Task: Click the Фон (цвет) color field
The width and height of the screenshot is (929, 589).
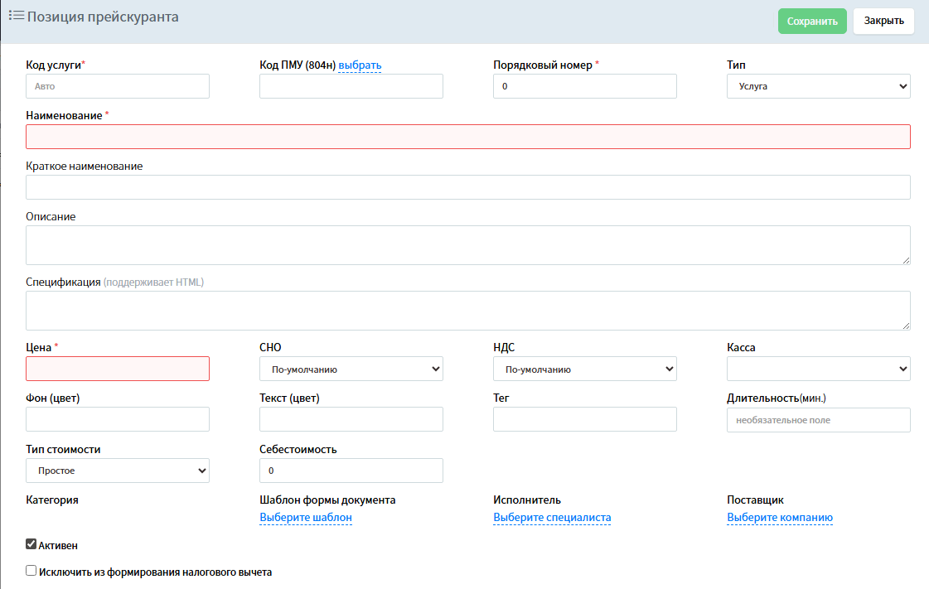Action: (x=117, y=419)
